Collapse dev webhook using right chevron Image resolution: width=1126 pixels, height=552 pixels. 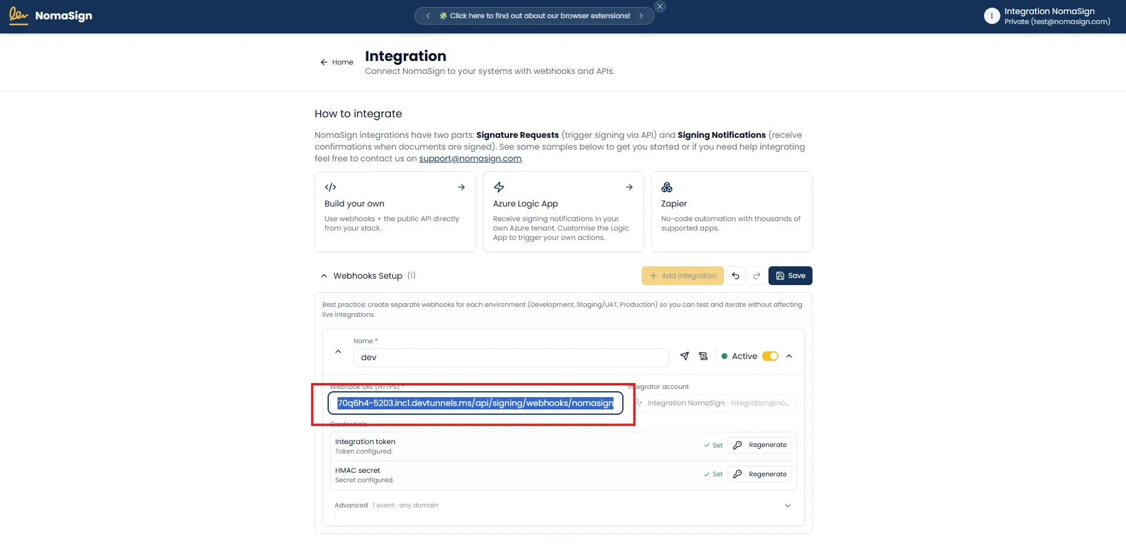pos(789,356)
